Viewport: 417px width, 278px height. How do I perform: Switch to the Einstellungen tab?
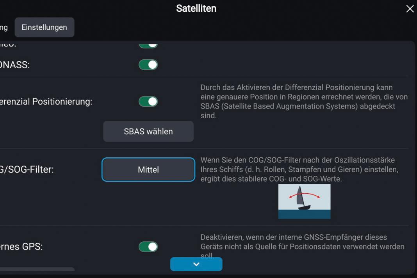[x=44, y=27]
